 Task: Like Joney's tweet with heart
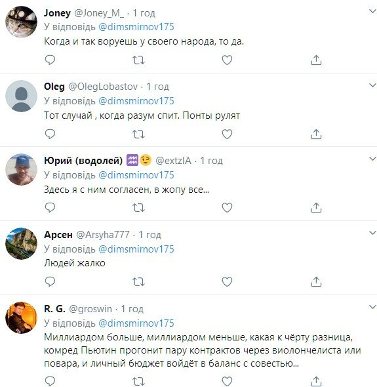tap(227, 60)
